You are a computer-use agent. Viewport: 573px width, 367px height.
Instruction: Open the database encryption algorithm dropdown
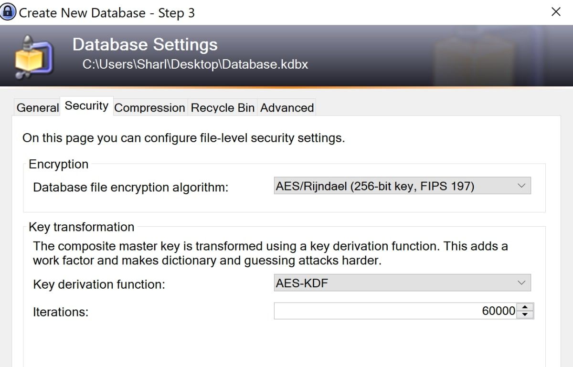click(402, 186)
